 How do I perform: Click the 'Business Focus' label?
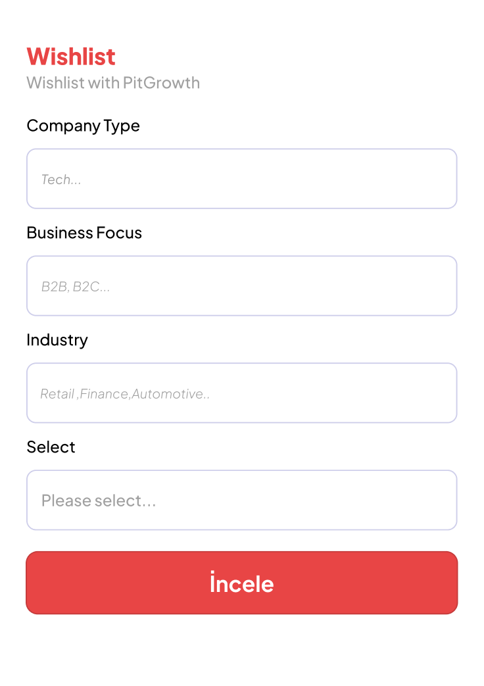coord(84,233)
